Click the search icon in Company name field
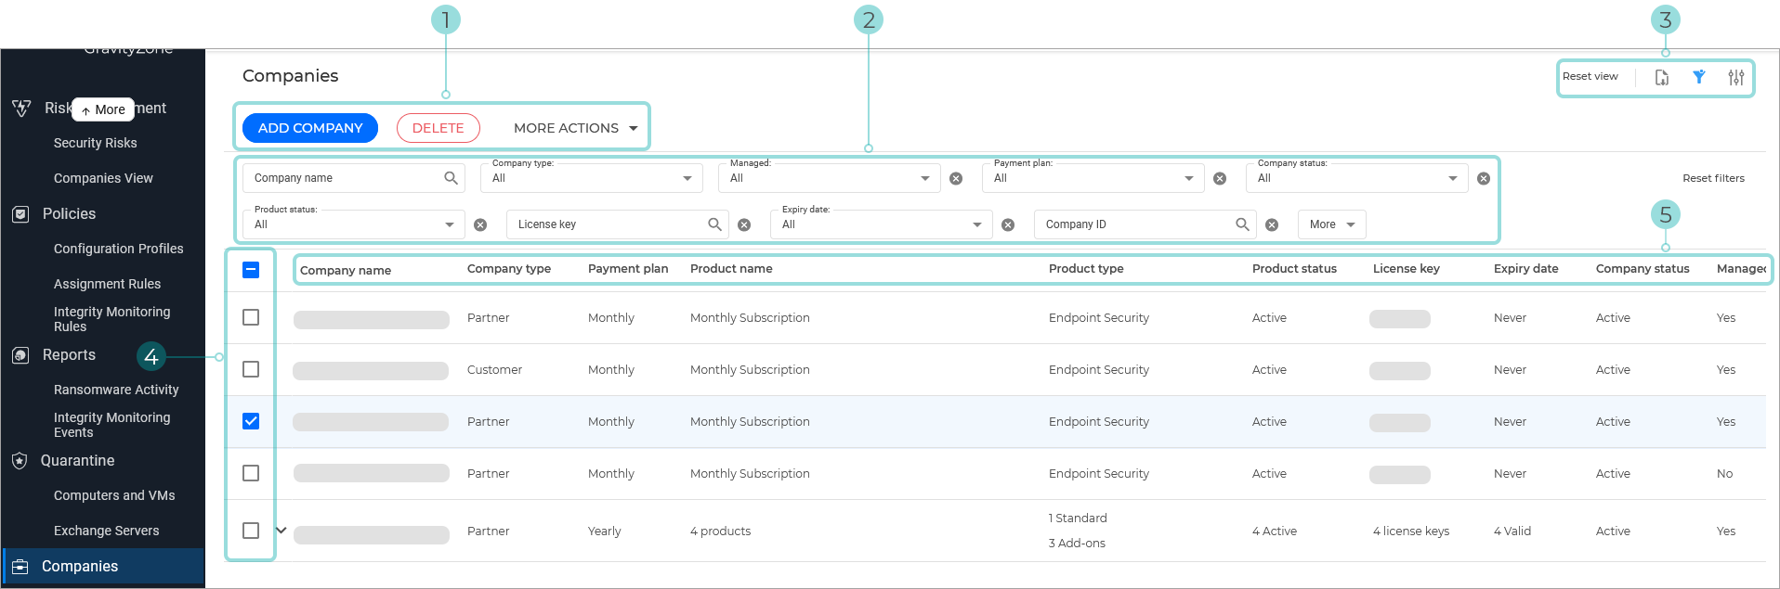 point(451,178)
